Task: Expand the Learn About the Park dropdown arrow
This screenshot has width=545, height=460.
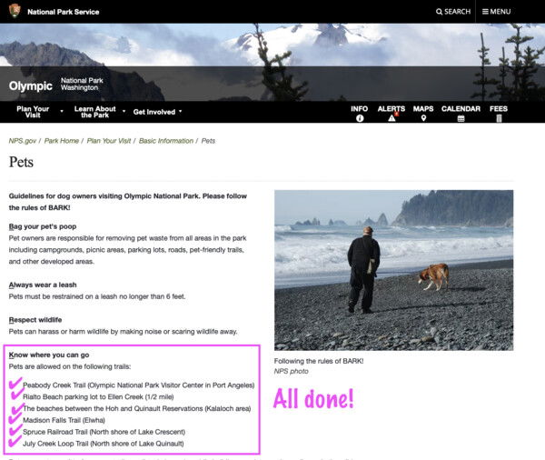Action: pos(124,111)
